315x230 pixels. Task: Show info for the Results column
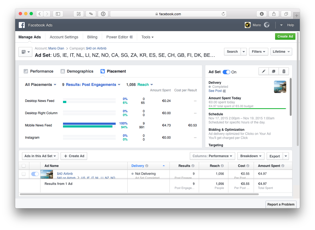point(193,166)
